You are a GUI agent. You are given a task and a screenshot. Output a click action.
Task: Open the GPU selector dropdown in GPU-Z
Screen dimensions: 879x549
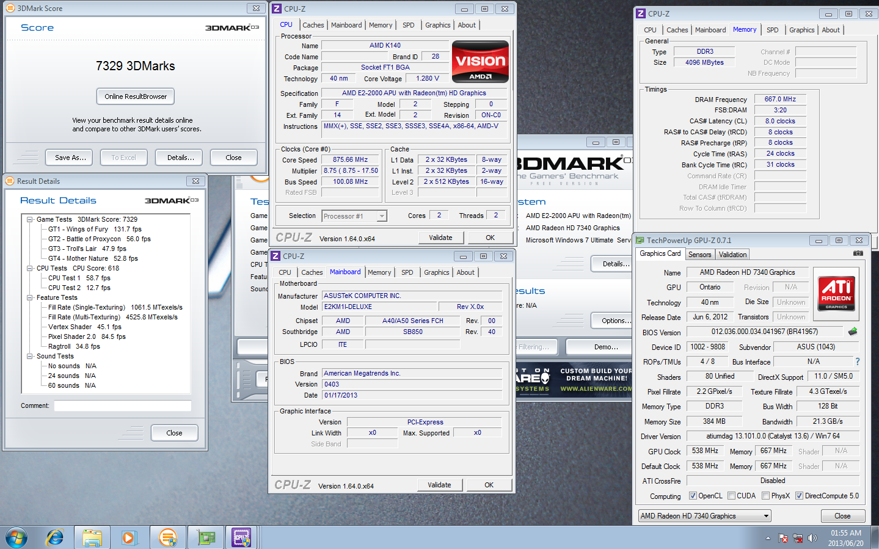(705, 516)
